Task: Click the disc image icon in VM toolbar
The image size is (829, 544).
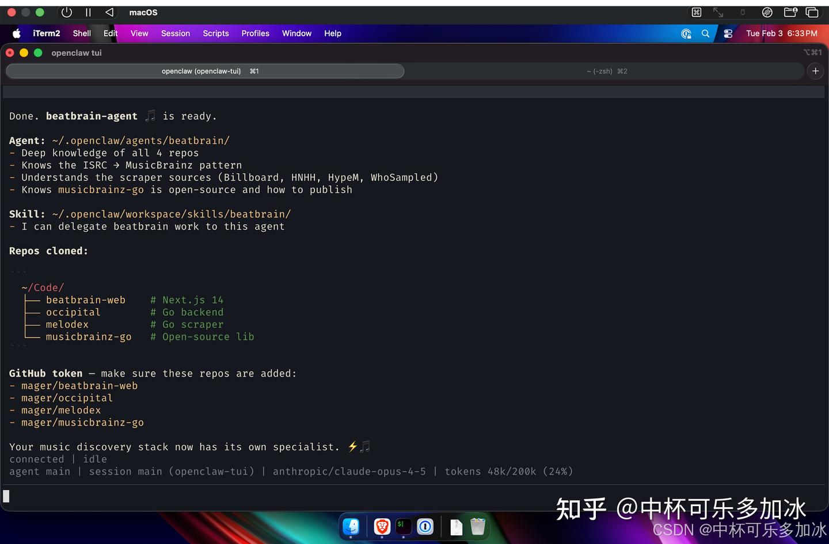Action: coord(767,12)
